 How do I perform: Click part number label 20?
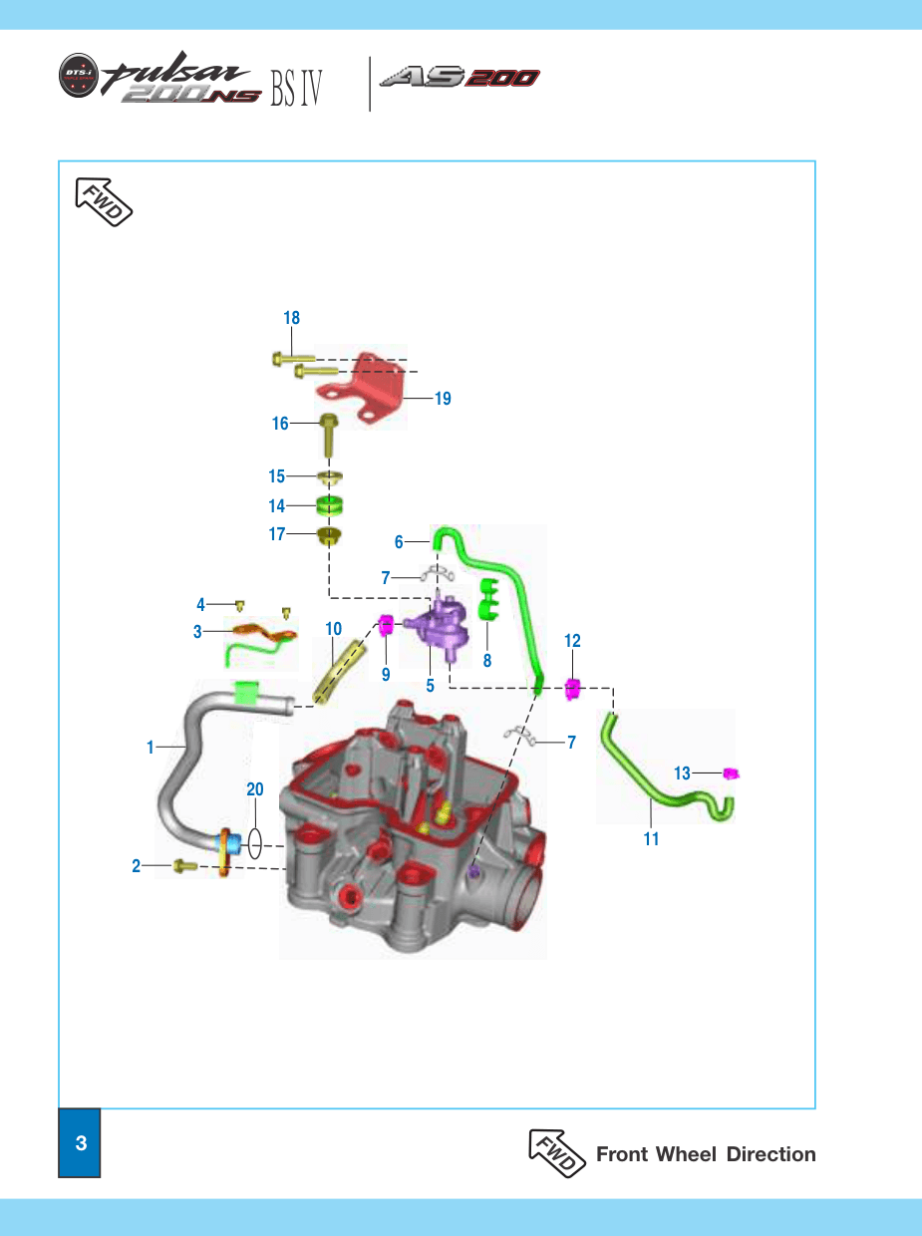255,788
